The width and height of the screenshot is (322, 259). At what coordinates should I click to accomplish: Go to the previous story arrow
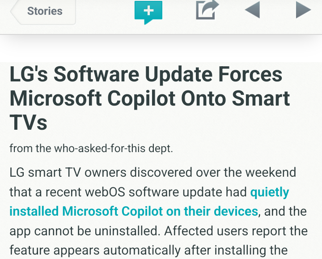click(x=252, y=10)
